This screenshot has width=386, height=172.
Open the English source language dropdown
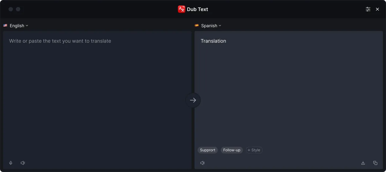coord(16,26)
